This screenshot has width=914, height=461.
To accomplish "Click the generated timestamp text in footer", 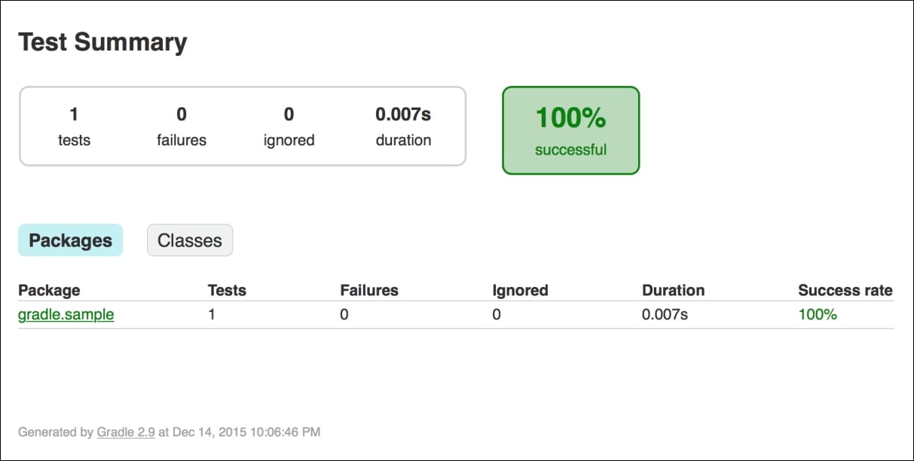I will click(170, 432).
